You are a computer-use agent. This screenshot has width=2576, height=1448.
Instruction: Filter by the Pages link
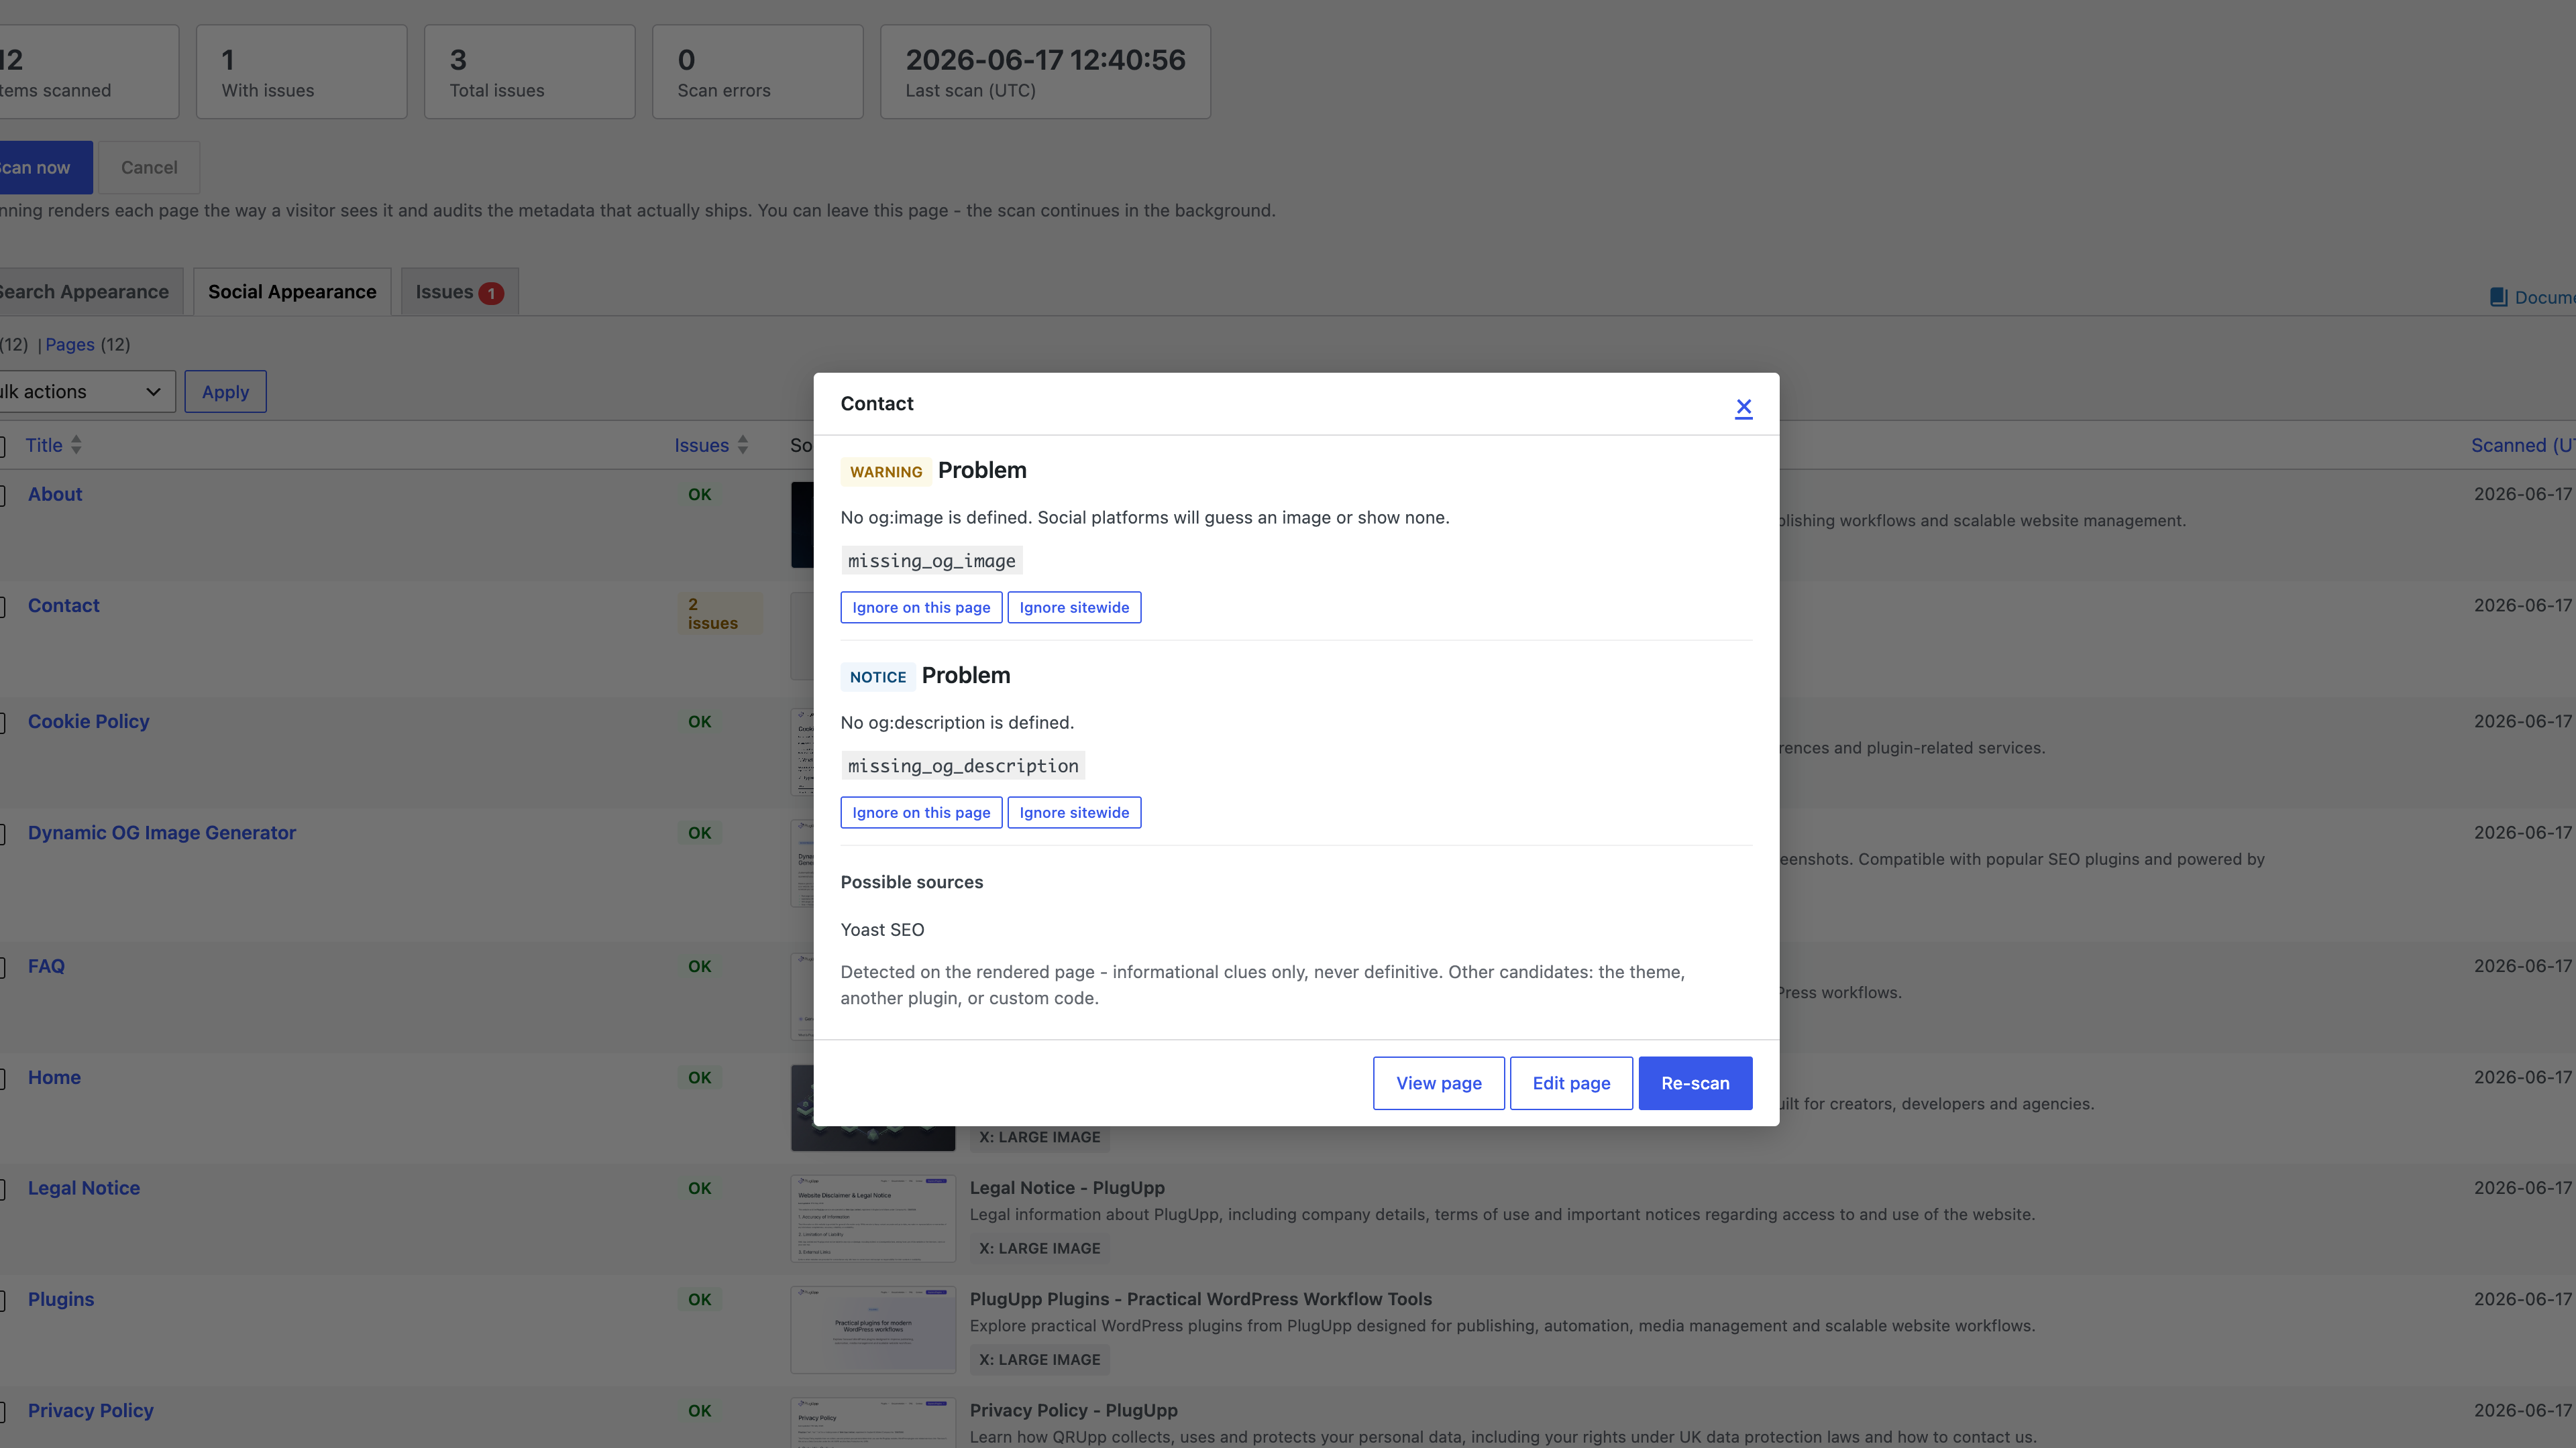point(70,345)
